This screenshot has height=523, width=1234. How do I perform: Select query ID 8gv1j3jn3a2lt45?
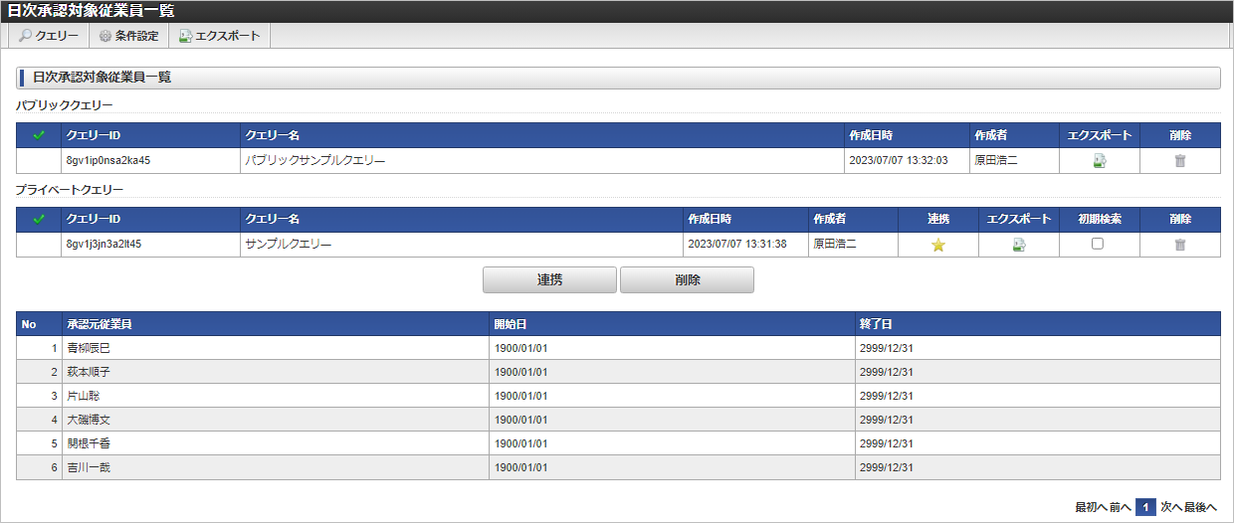point(103,244)
